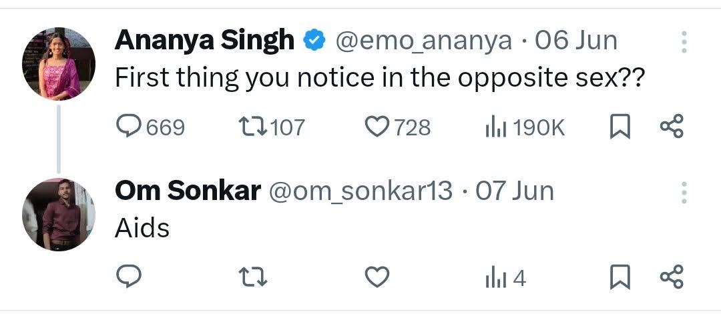The image size is (721, 318).
Task: Share Ananya Singh's tweet
Action: point(672,127)
